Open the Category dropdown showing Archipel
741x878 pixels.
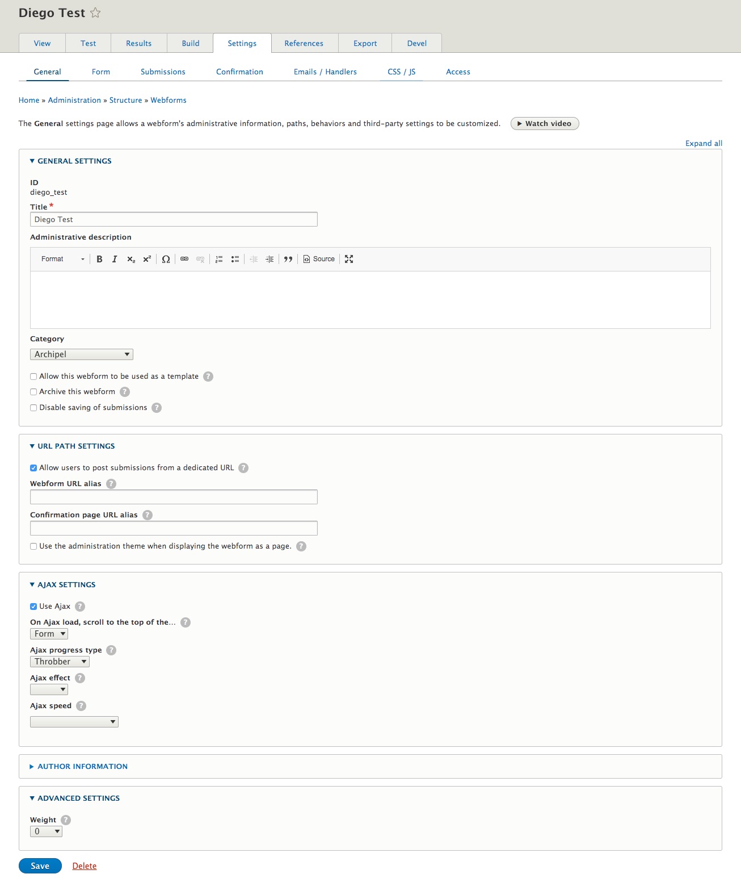tap(81, 354)
